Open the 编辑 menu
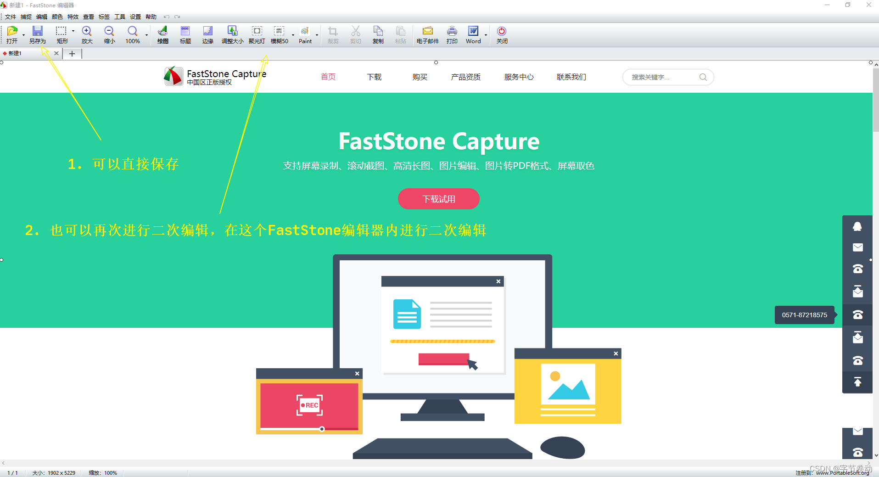The image size is (879, 477). pyautogui.click(x=42, y=17)
